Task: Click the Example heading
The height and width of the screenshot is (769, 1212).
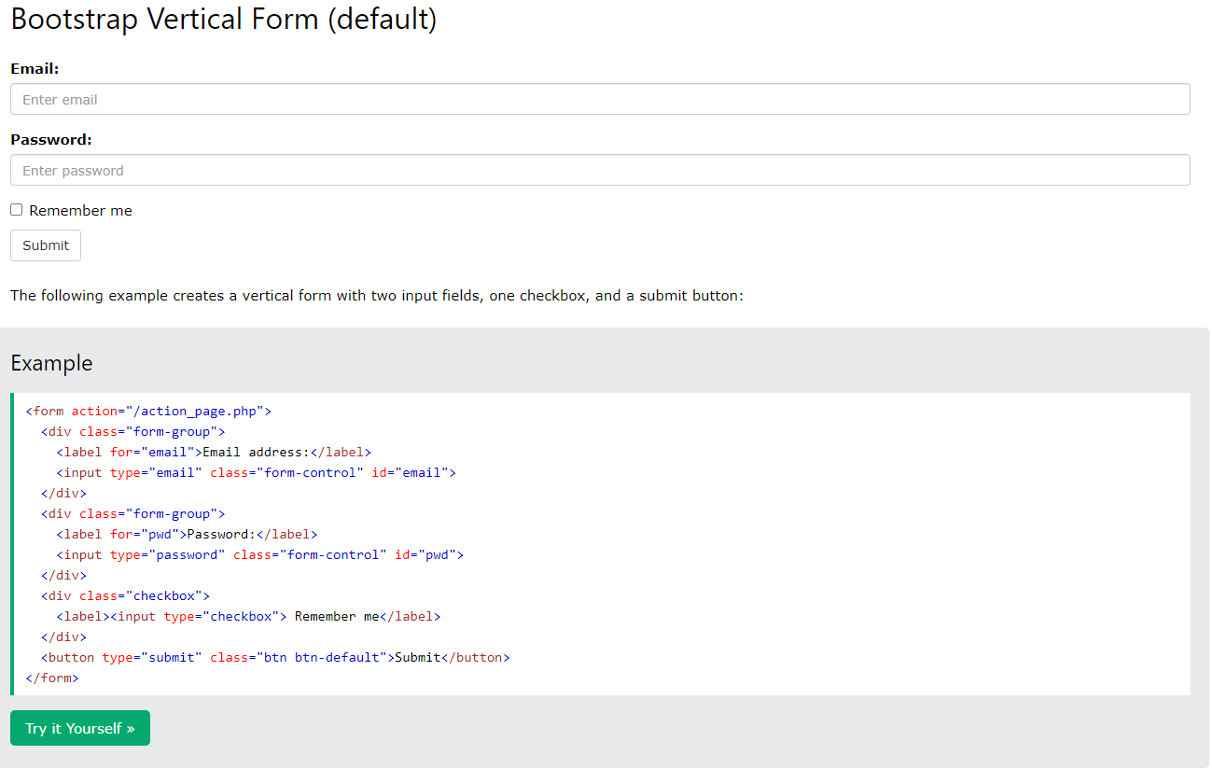Action: coord(51,363)
